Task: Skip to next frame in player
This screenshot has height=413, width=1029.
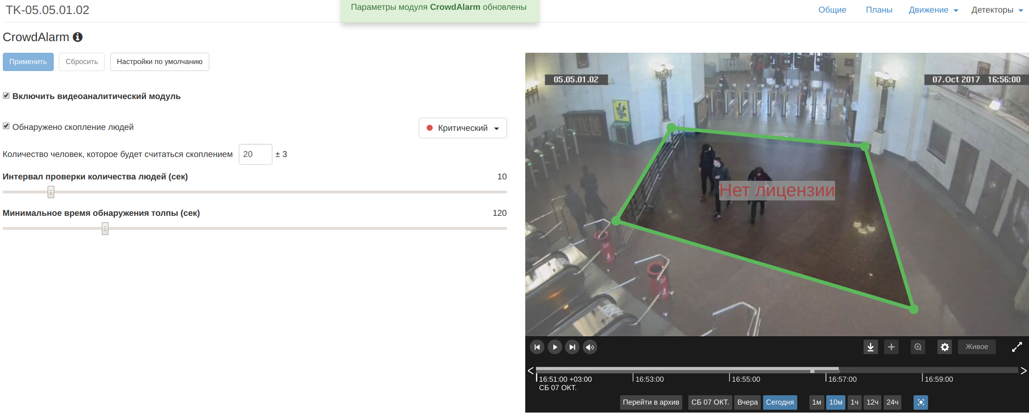Action: click(x=572, y=347)
